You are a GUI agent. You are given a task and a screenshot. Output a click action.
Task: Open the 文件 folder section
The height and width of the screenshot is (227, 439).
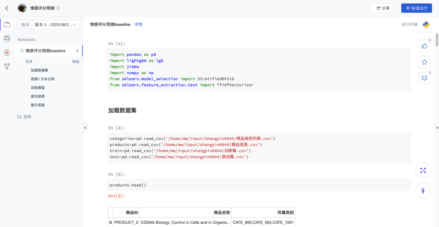[x=24, y=117]
